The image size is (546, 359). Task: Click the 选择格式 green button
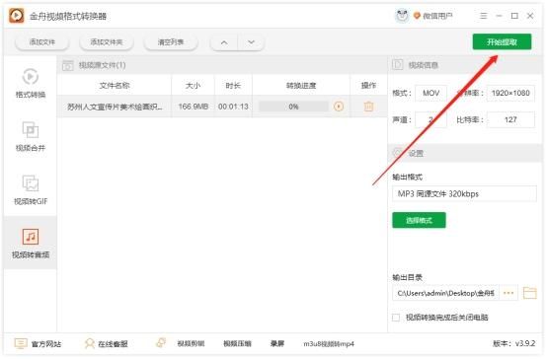[x=419, y=220]
